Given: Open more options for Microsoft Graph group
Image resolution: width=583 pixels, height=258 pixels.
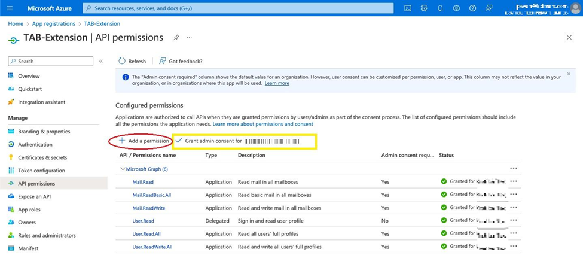Looking at the screenshot, I should pos(514,169).
